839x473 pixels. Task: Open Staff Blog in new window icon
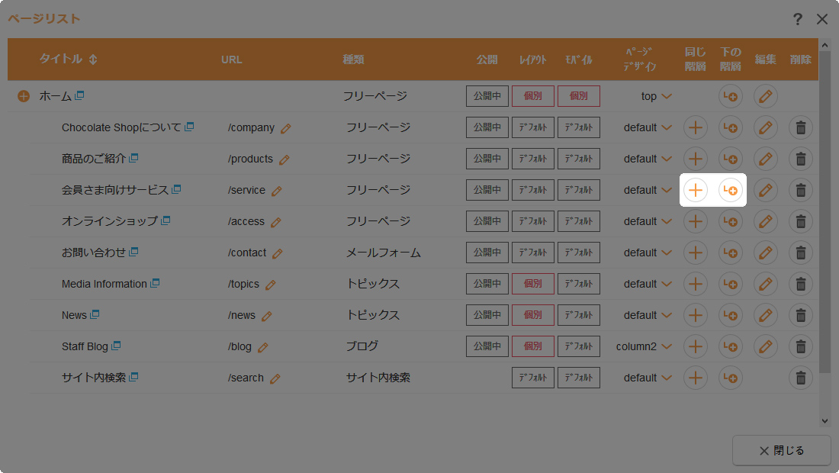click(x=116, y=346)
